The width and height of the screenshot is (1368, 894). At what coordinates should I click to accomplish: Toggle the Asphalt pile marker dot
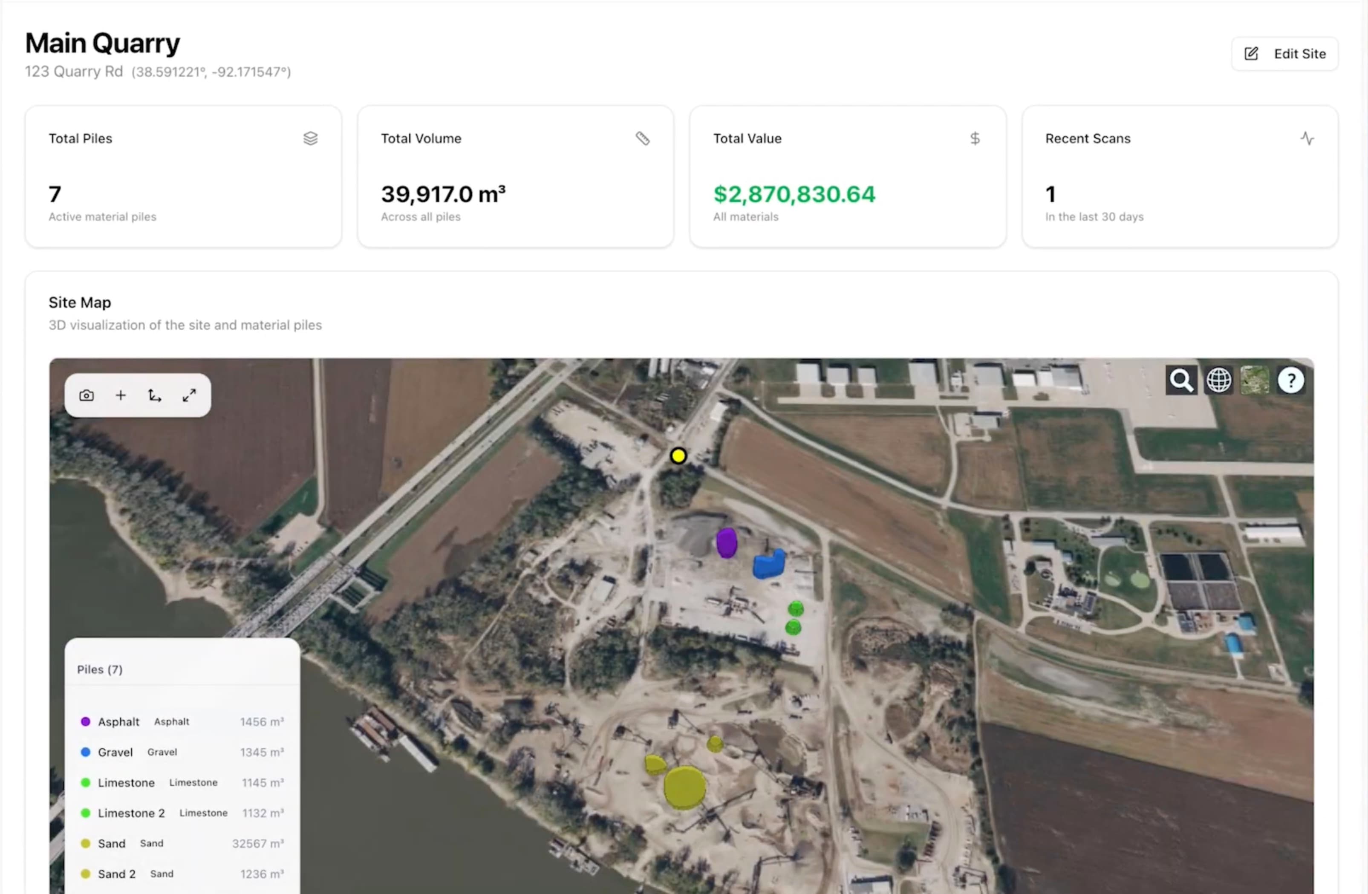(86, 722)
